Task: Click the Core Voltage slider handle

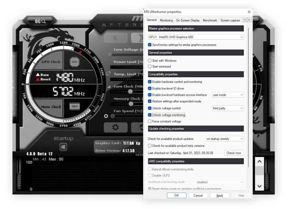Action: click(x=110, y=55)
